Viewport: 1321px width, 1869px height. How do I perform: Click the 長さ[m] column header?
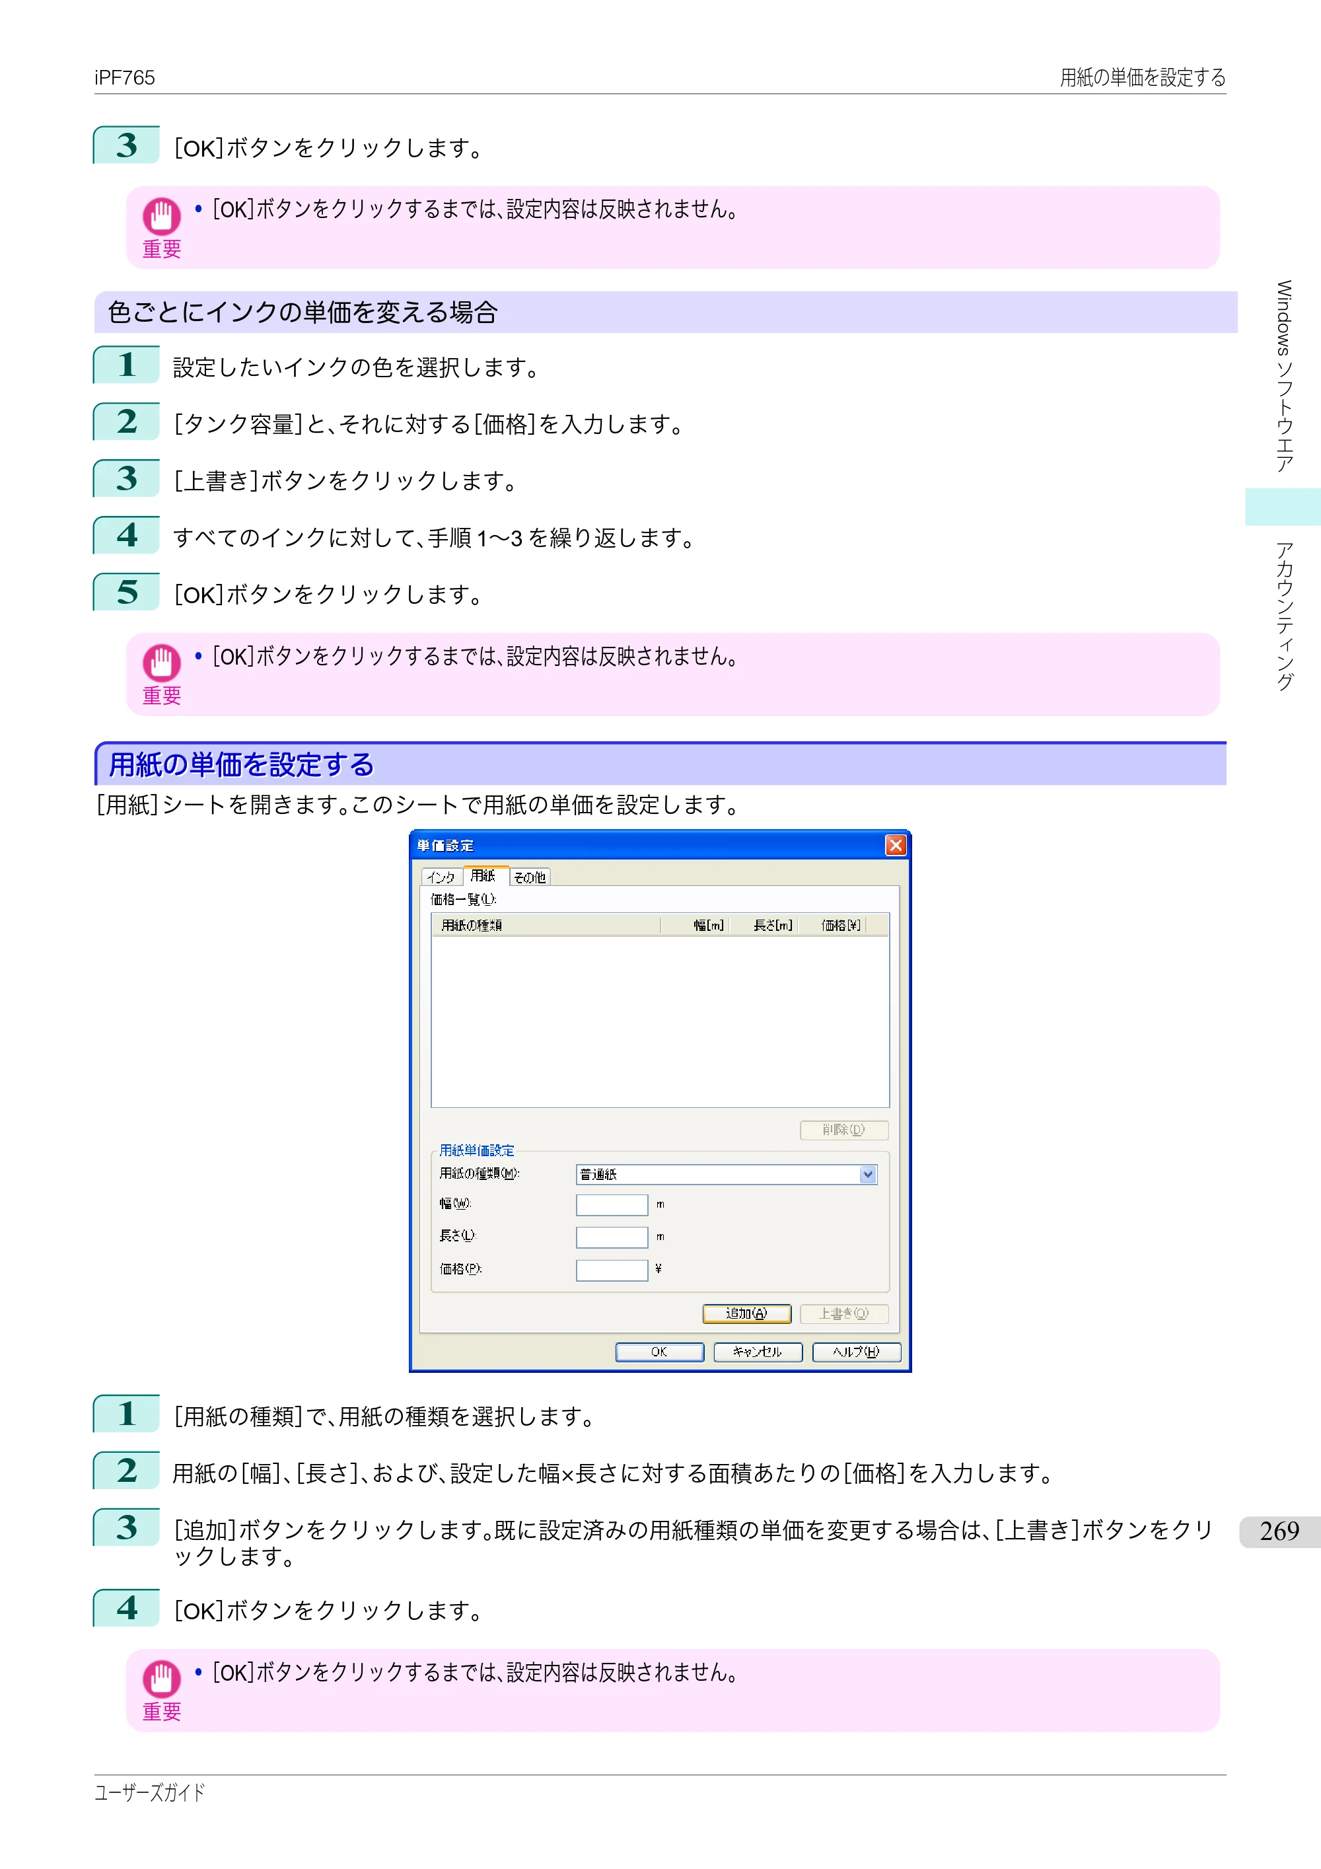point(764,925)
